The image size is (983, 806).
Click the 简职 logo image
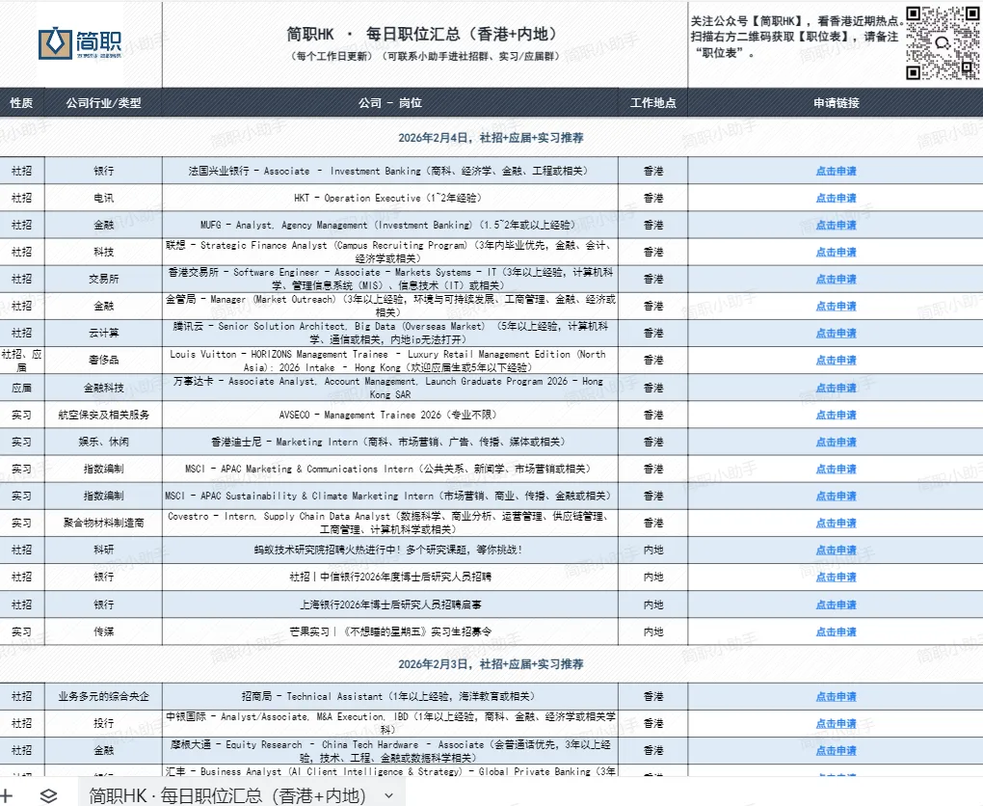[x=80, y=43]
